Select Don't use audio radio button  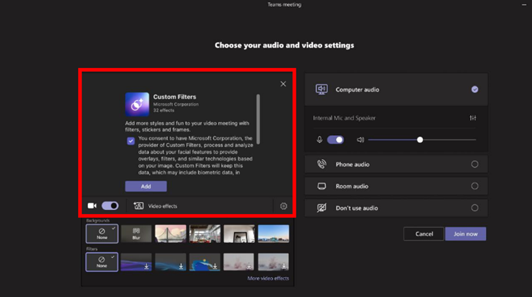pos(474,208)
